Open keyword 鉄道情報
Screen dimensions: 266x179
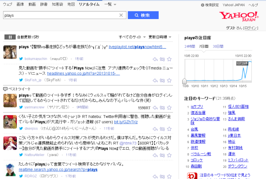click(x=198, y=141)
